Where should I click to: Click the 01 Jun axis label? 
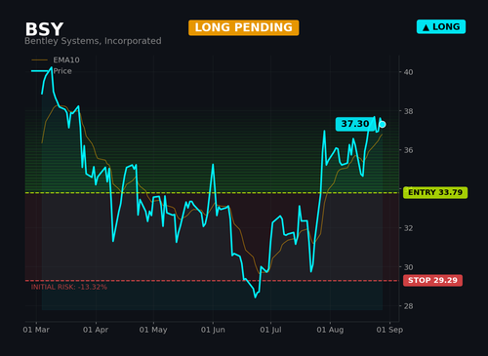pyautogui.click(x=213, y=330)
